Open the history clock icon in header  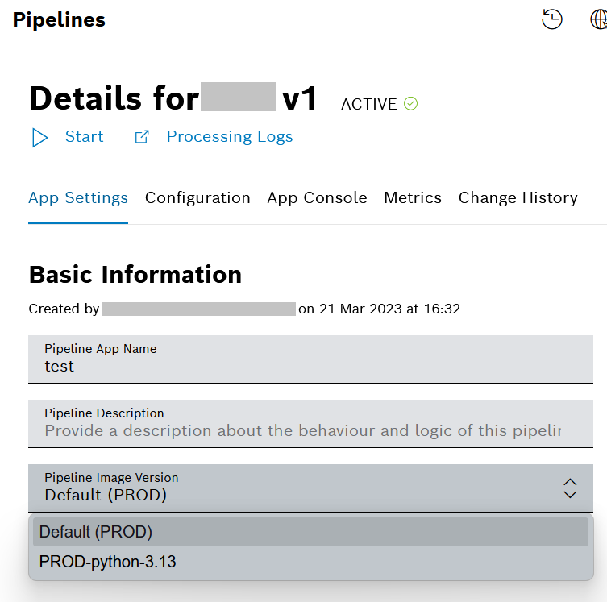(552, 20)
